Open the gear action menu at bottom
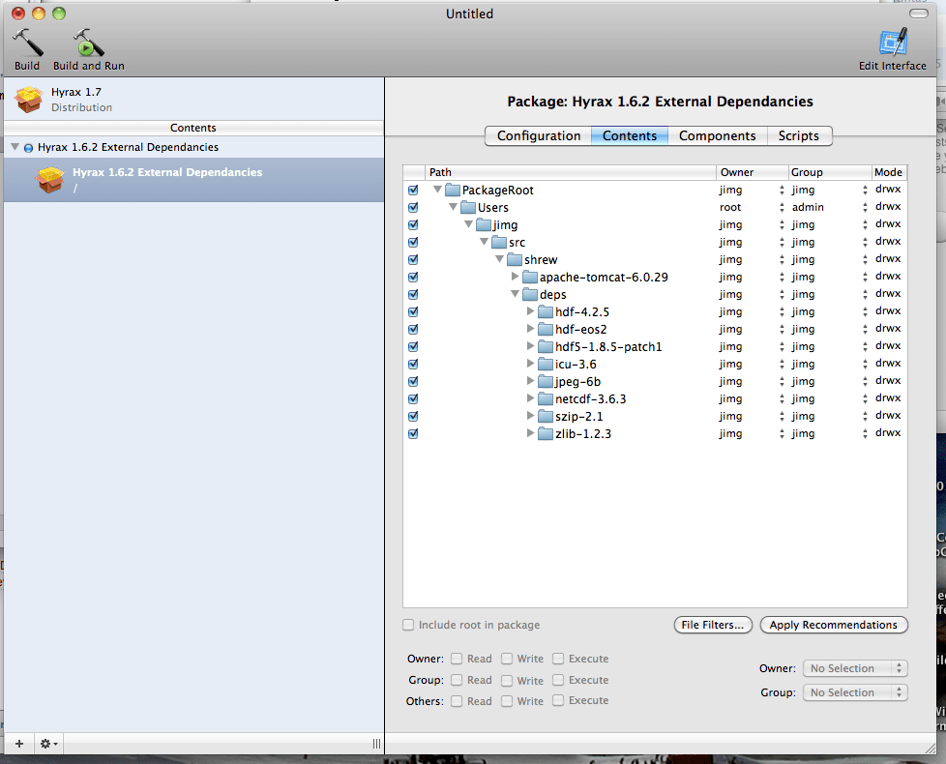The height and width of the screenshot is (764, 946). pyautogui.click(x=49, y=744)
